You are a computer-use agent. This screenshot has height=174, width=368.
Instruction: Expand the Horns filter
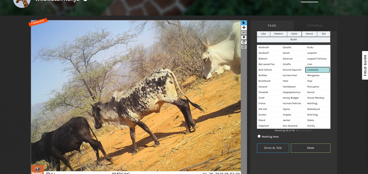point(309,34)
